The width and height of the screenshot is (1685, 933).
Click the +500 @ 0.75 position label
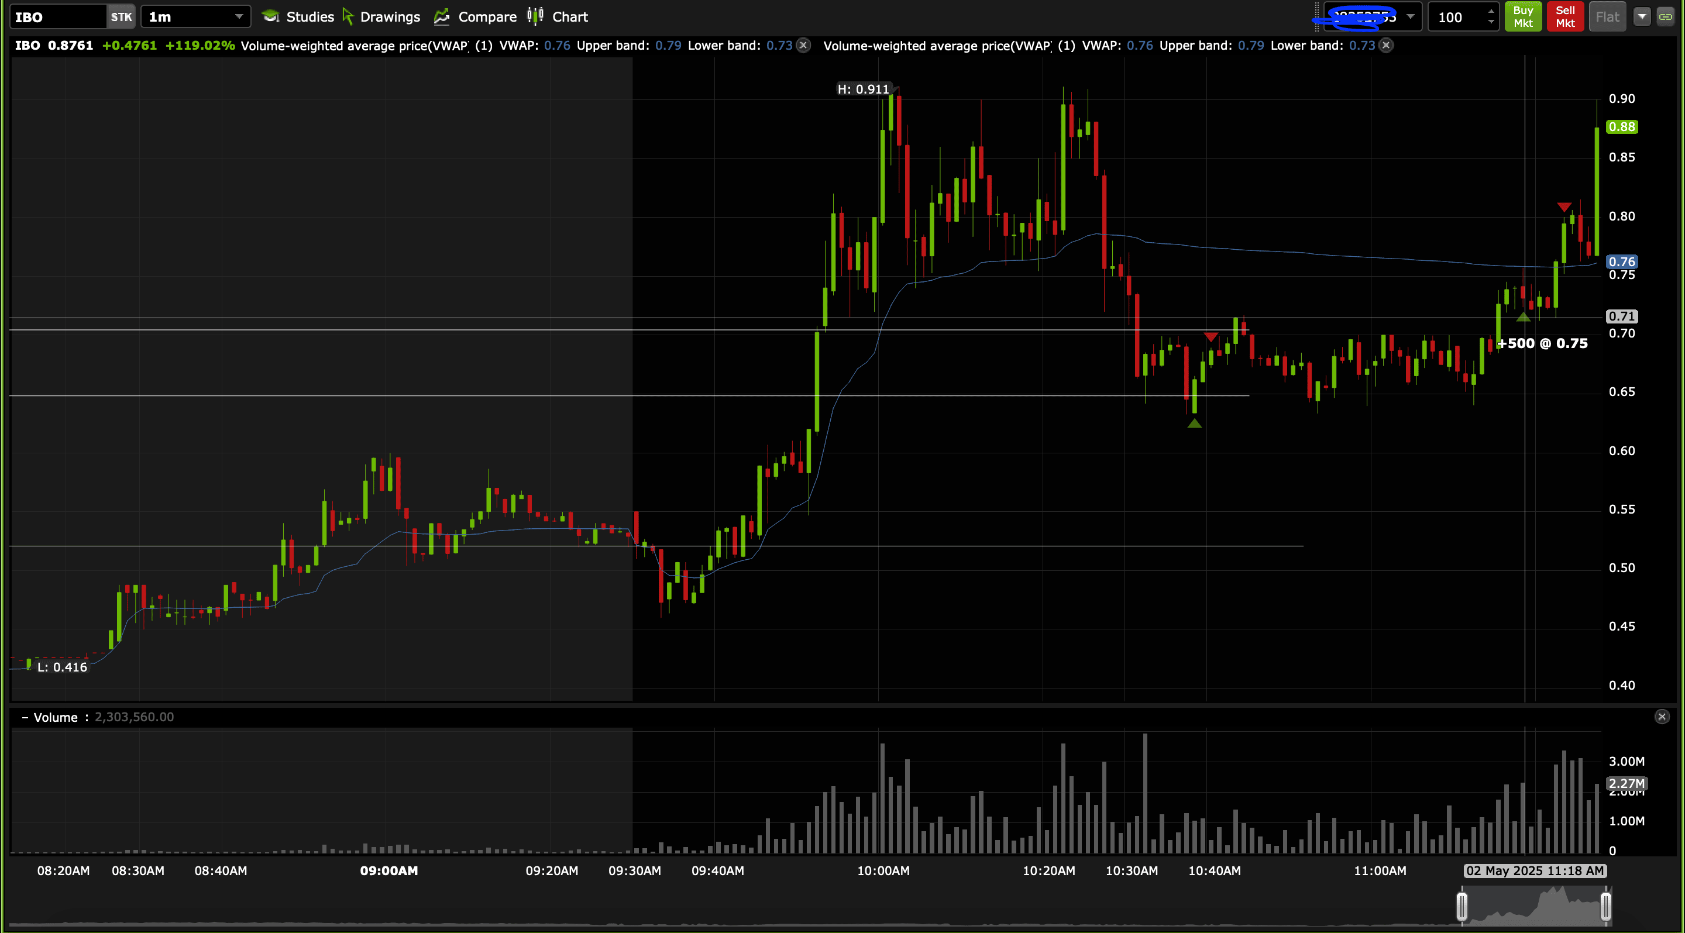click(x=1543, y=343)
